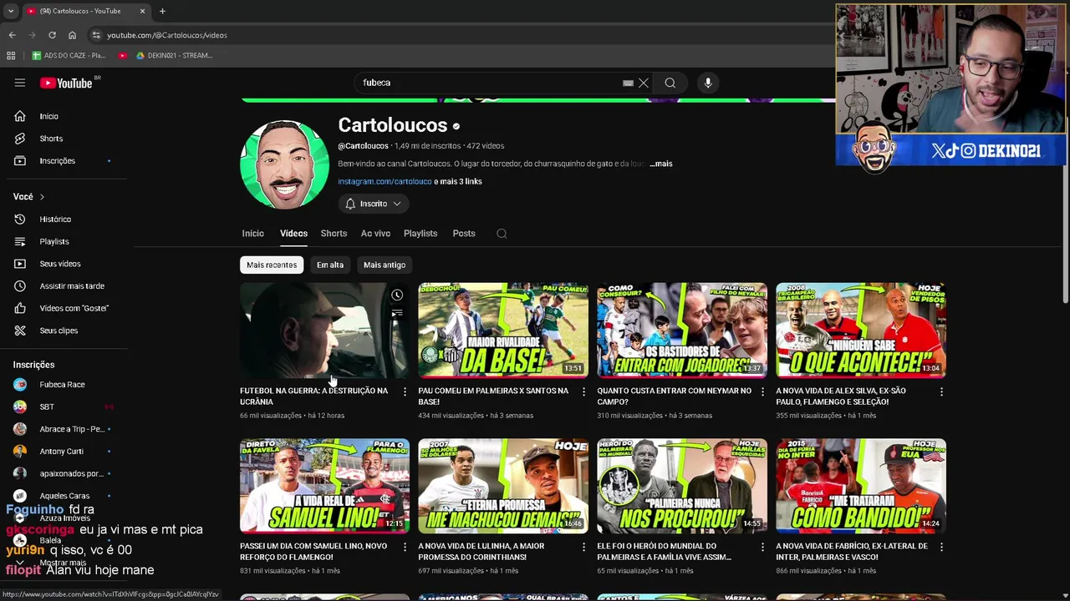Open the browser home button
1070x601 pixels.
click(x=72, y=35)
